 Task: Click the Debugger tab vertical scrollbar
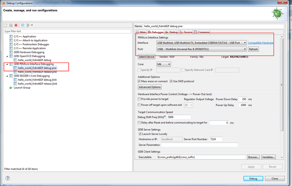click(282, 85)
